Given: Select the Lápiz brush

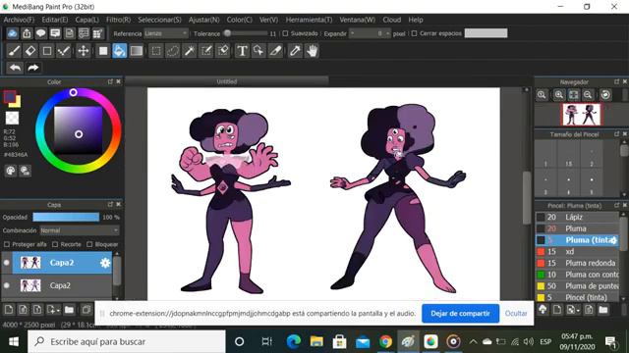Looking at the screenshot, I should point(578,217).
